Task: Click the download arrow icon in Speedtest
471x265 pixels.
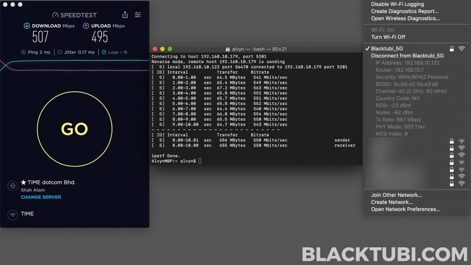Action: [x=26, y=26]
